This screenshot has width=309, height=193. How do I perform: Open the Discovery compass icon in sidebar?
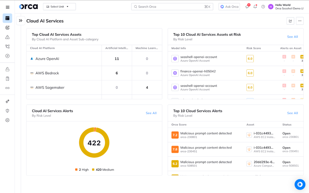coord(7,56)
